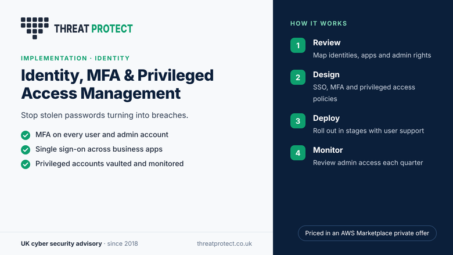This screenshot has width=453, height=255.
Task: Click the Stop stolen passwords tagline
Action: [105, 115]
